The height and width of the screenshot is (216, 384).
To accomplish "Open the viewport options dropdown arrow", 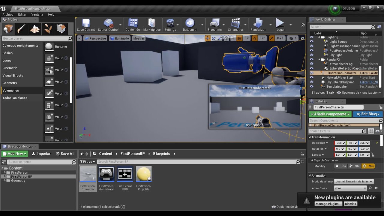I will click(79, 38).
